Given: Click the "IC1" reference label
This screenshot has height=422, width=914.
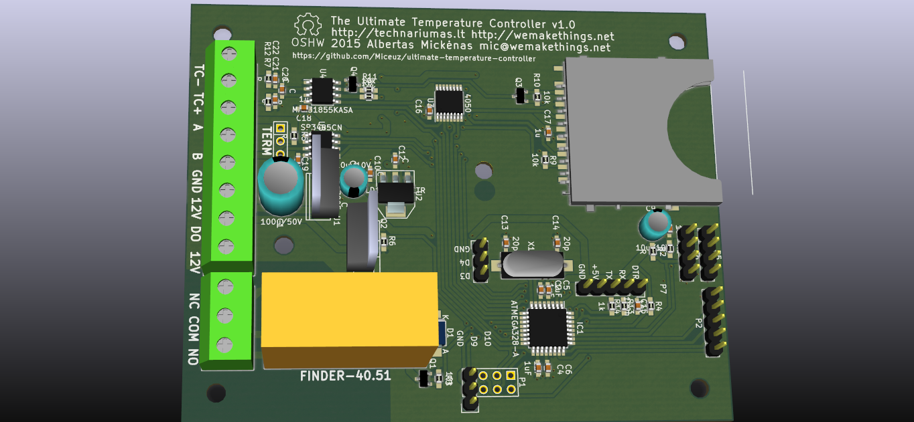Looking at the screenshot, I should point(580,328).
